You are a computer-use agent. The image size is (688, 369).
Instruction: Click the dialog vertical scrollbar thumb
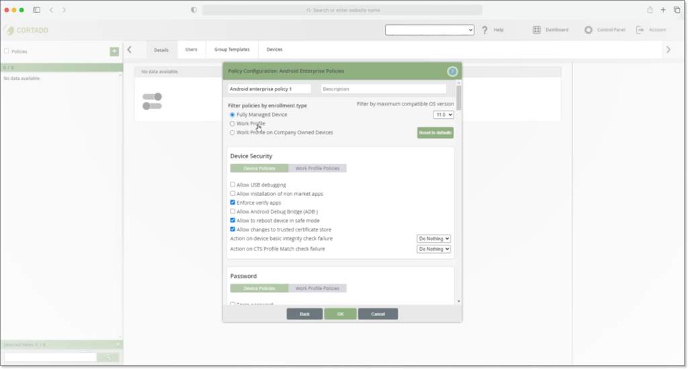point(459,98)
